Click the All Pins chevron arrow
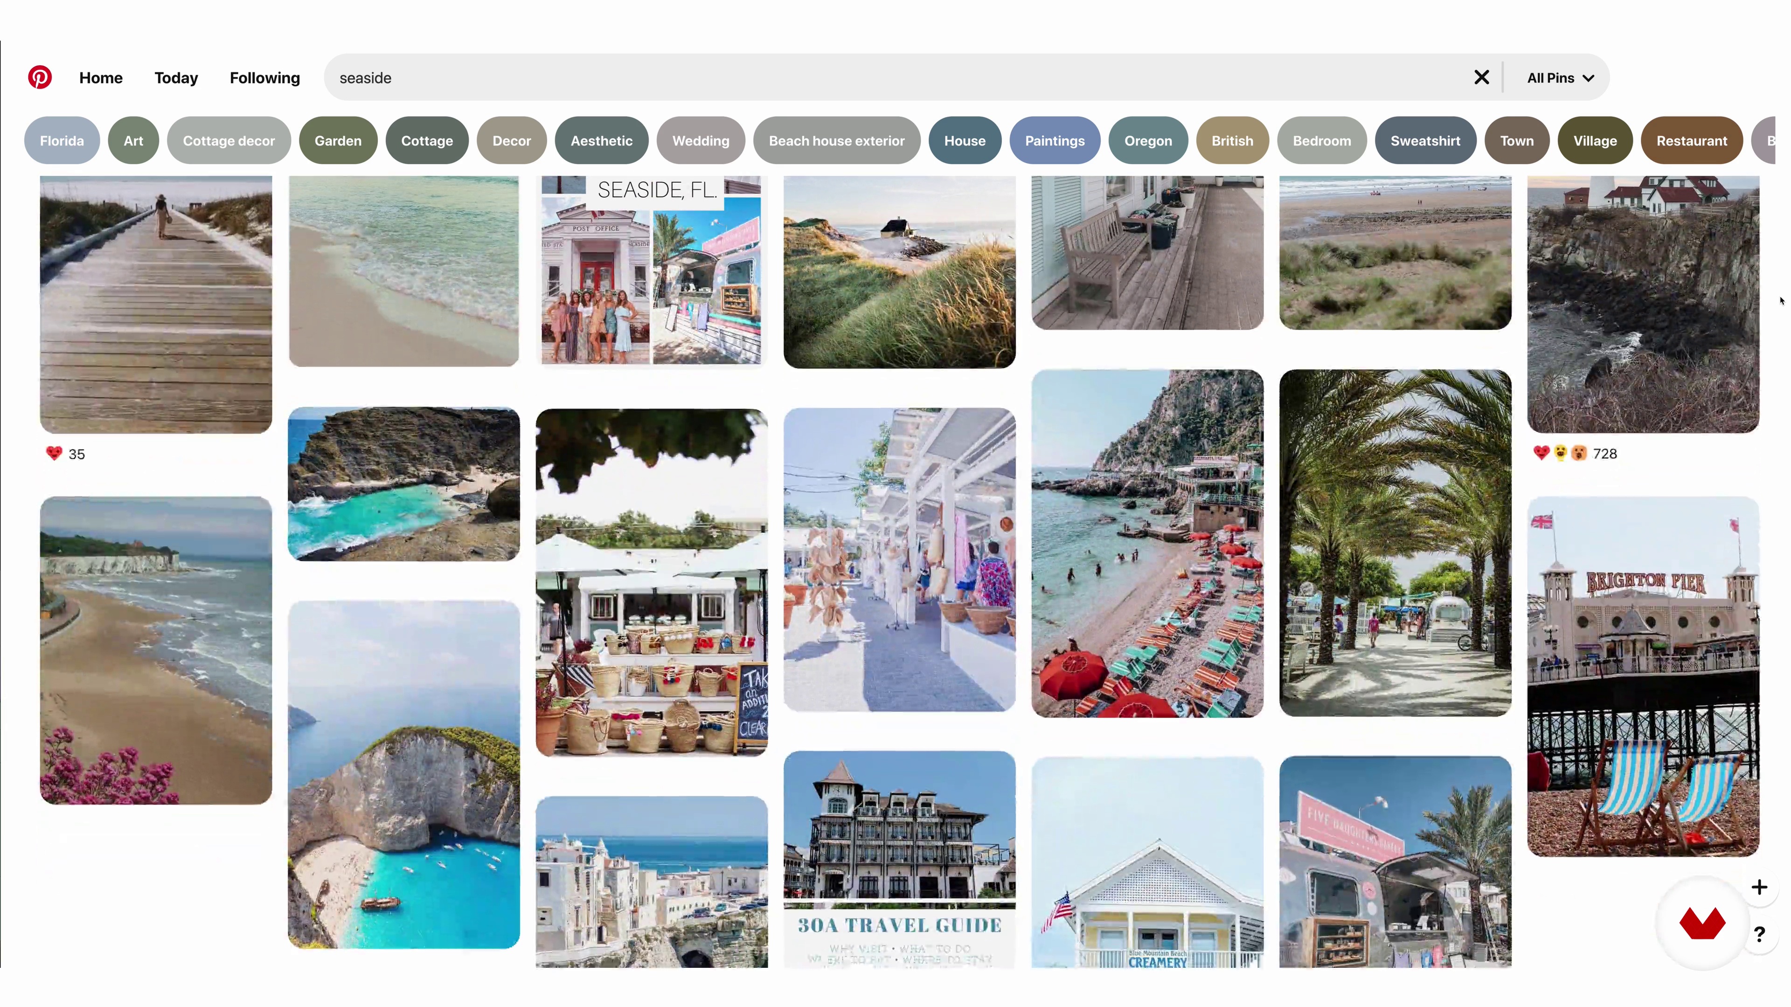The width and height of the screenshot is (1791, 1007). pos(1588,78)
